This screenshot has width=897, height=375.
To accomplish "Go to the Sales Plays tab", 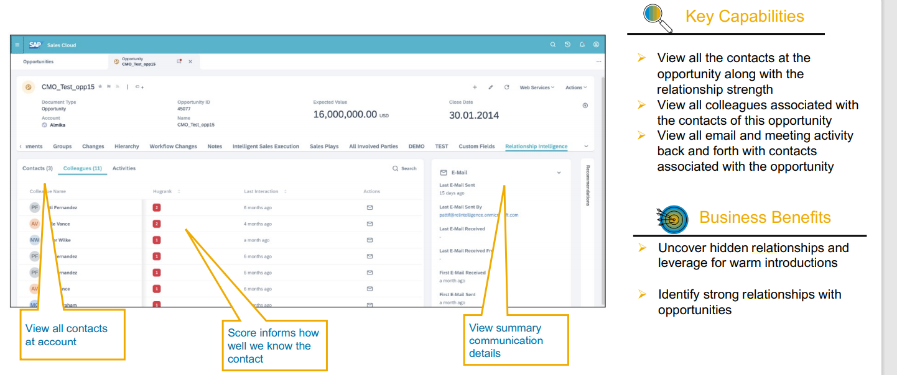I will (x=324, y=147).
